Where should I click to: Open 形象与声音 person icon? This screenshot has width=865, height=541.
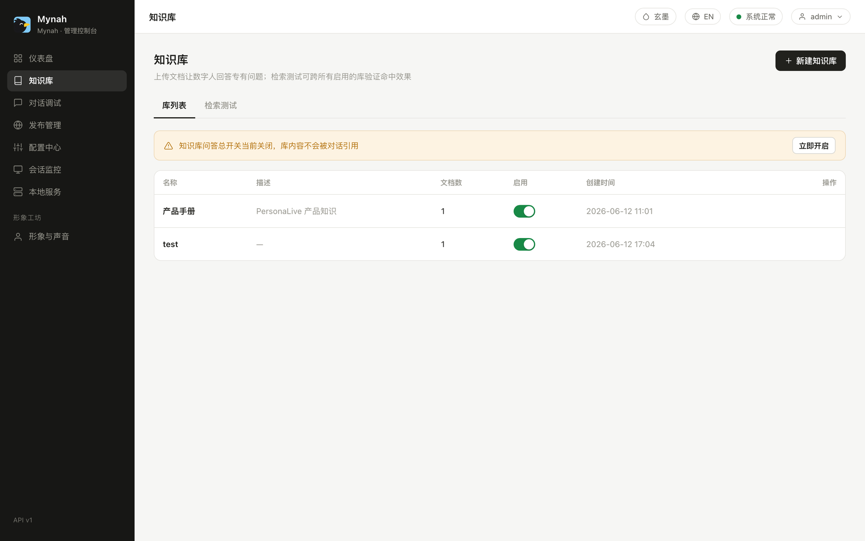point(18,236)
